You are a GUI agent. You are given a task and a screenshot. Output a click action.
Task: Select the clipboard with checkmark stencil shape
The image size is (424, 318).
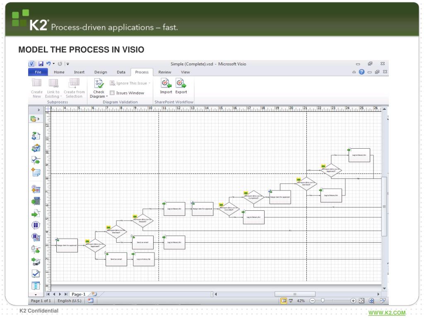click(x=36, y=148)
